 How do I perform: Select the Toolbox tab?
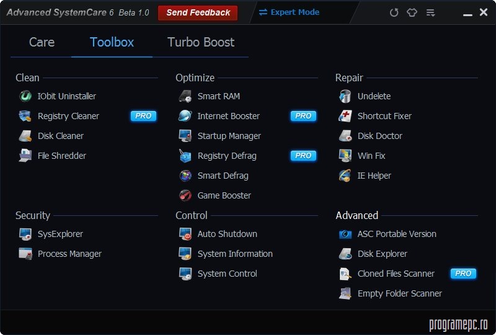coord(112,42)
